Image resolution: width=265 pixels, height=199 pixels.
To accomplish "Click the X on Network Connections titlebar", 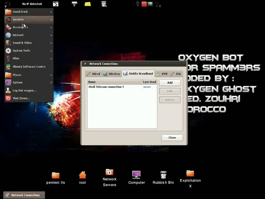I will pos(85,64).
